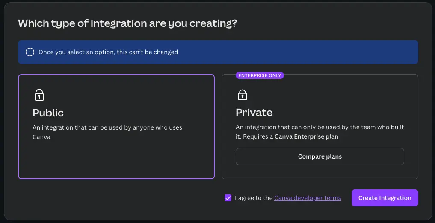Viewport: 435px width, 223px height.
Task: Click 'Once you select an option' notice text
Action: tap(108, 52)
